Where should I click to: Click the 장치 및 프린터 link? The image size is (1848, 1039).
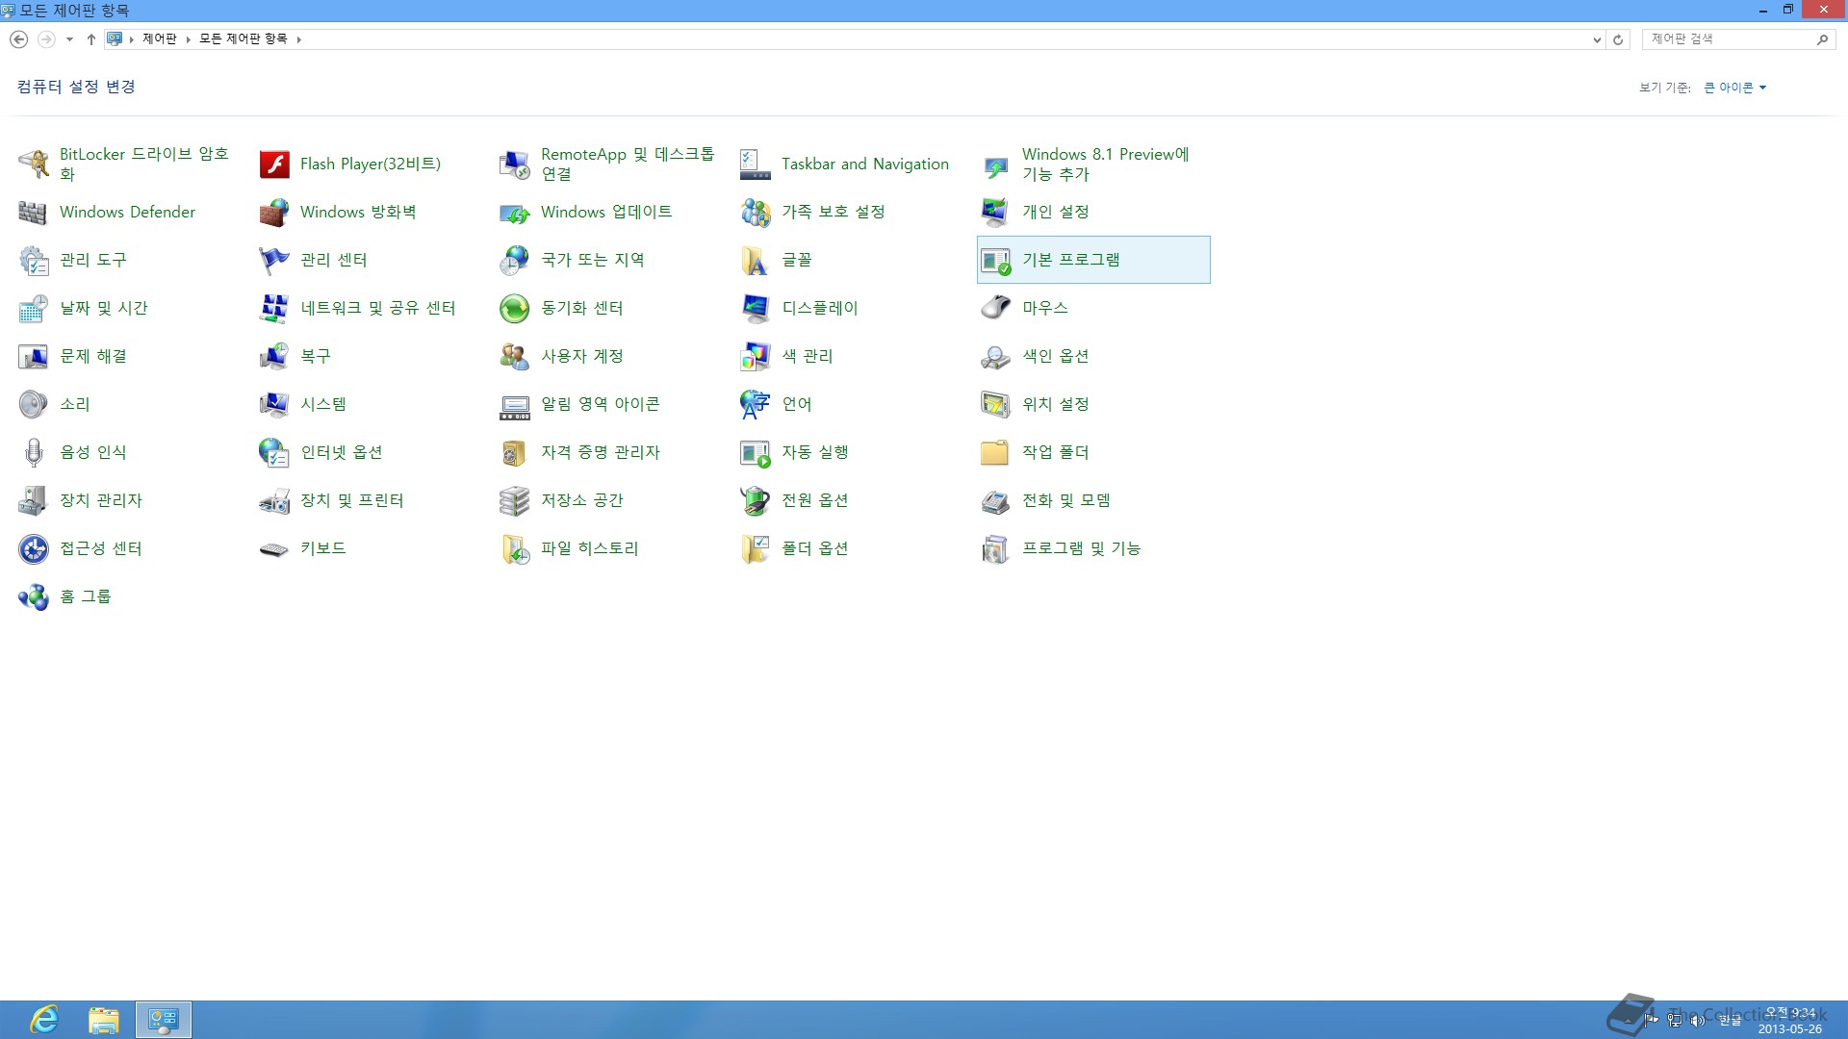(352, 500)
